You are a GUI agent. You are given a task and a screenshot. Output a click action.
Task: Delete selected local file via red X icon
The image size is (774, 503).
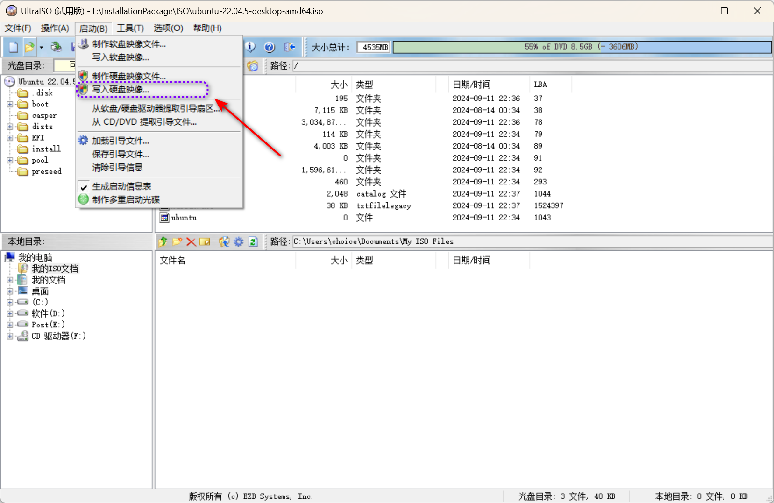[191, 241]
